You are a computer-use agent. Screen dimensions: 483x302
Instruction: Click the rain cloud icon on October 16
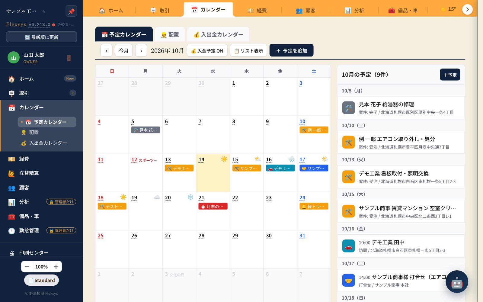[291, 159]
